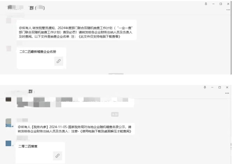This screenshot has height=164, width=232.
Task: Open the 二零二四普查 file message
Action: click(x=40, y=153)
